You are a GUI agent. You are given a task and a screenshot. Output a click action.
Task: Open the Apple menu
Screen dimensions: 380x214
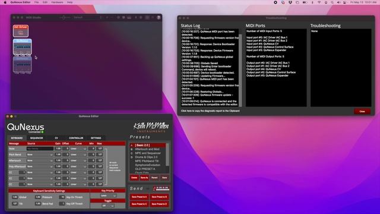[5, 2]
